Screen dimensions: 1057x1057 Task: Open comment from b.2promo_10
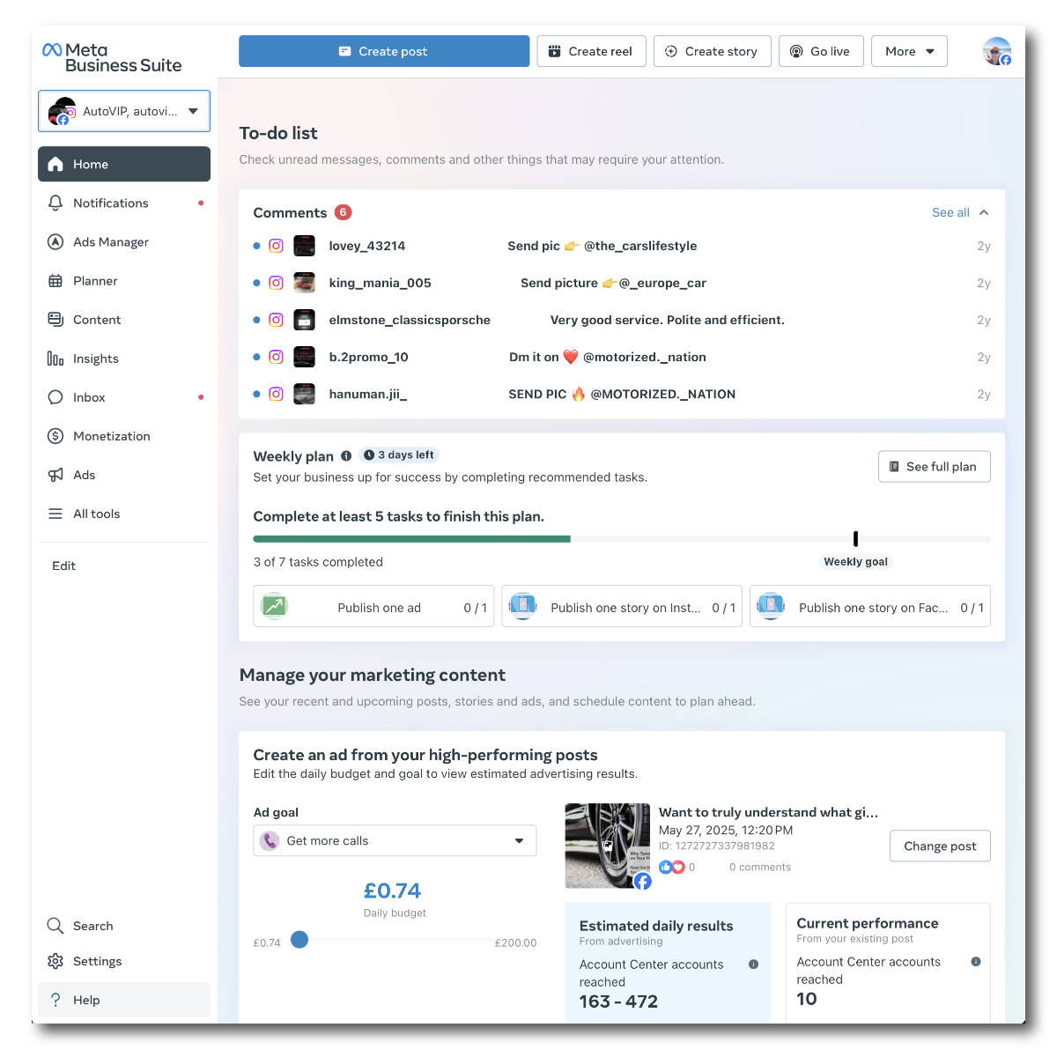[622, 357]
